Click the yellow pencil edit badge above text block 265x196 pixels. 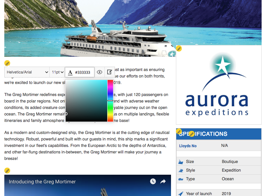tap(7, 63)
